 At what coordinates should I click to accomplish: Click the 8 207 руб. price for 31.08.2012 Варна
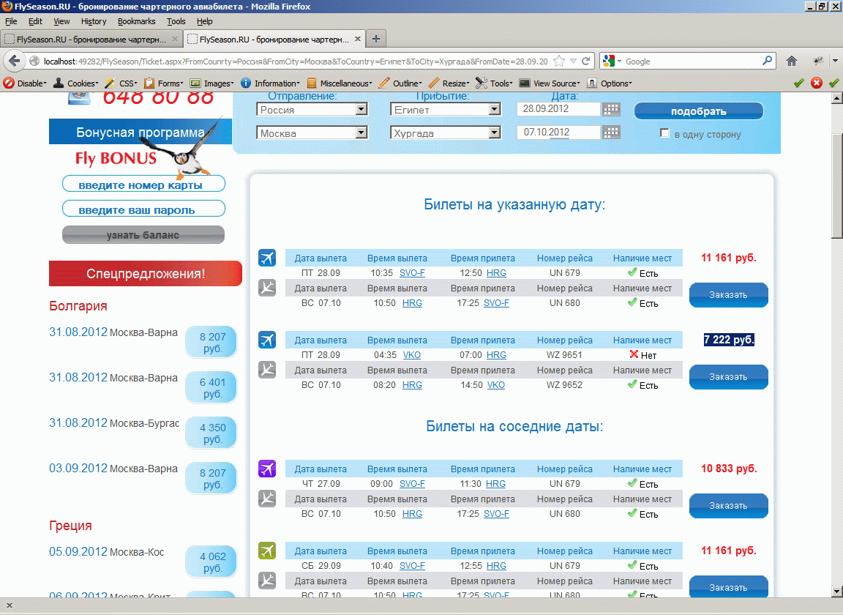point(211,342)
